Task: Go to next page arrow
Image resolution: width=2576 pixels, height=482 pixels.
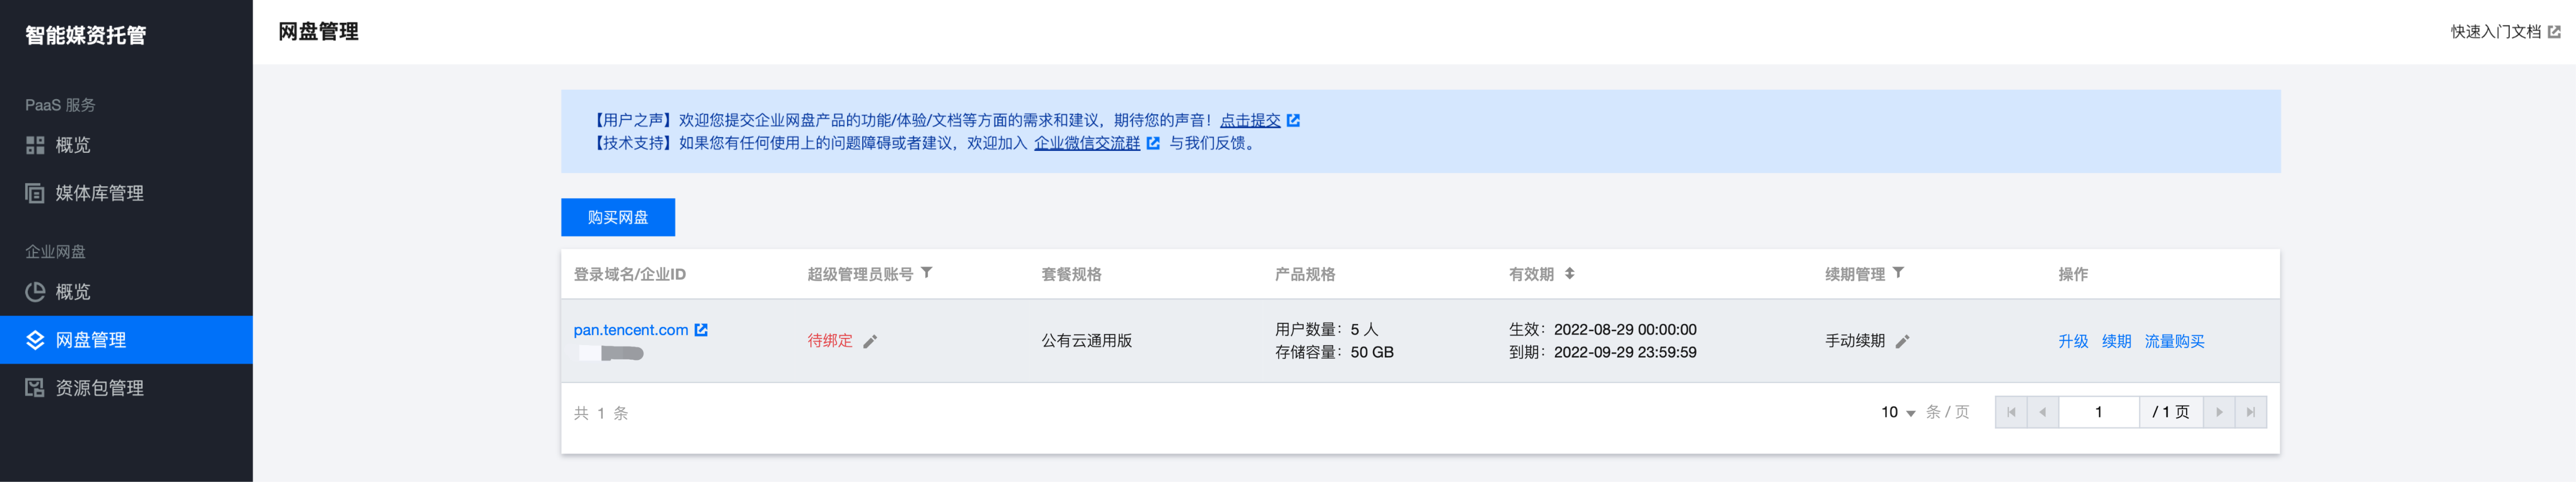Action: tap(2218, 412)
